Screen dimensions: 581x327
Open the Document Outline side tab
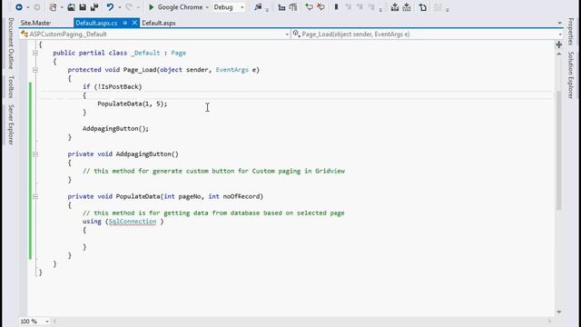[11, 44]
